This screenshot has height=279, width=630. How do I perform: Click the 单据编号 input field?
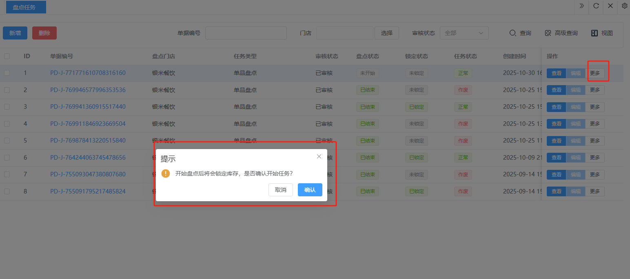246,33
